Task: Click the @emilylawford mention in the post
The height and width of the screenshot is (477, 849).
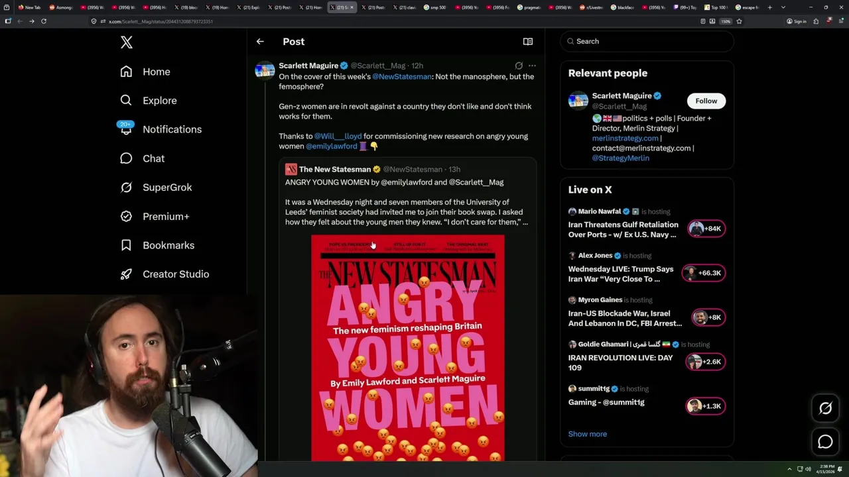Action: (x=332, y=146)
